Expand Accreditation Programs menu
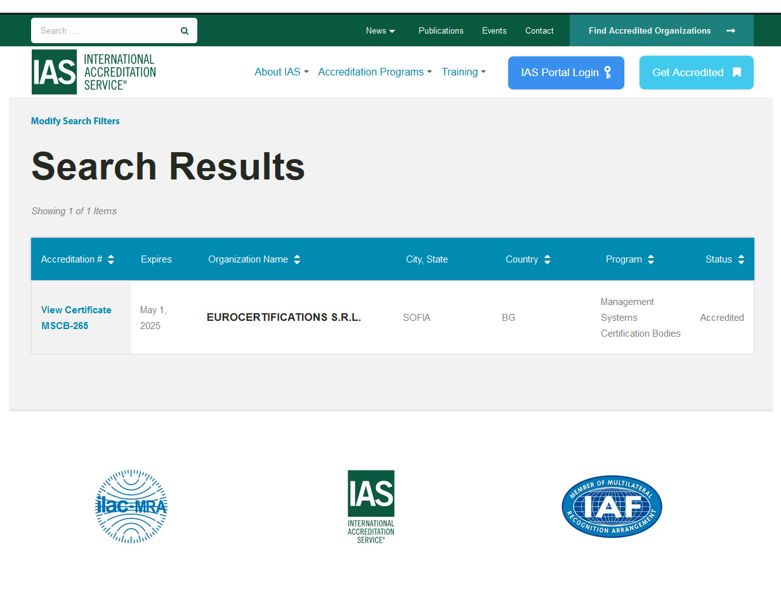 pyautogui.click(x=374, y=72)
